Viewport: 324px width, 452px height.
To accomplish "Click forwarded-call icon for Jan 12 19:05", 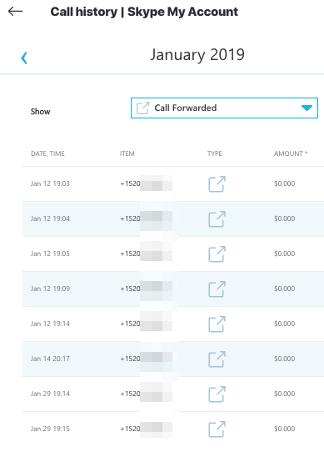I will click(217, 254).
